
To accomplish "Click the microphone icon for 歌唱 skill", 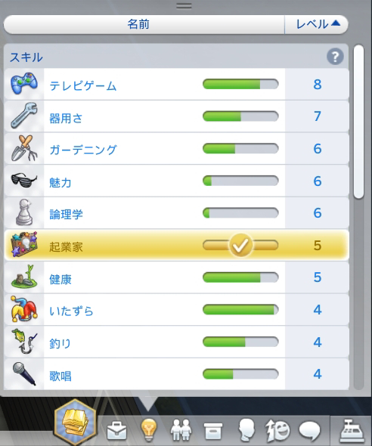I will pos(24,373).
